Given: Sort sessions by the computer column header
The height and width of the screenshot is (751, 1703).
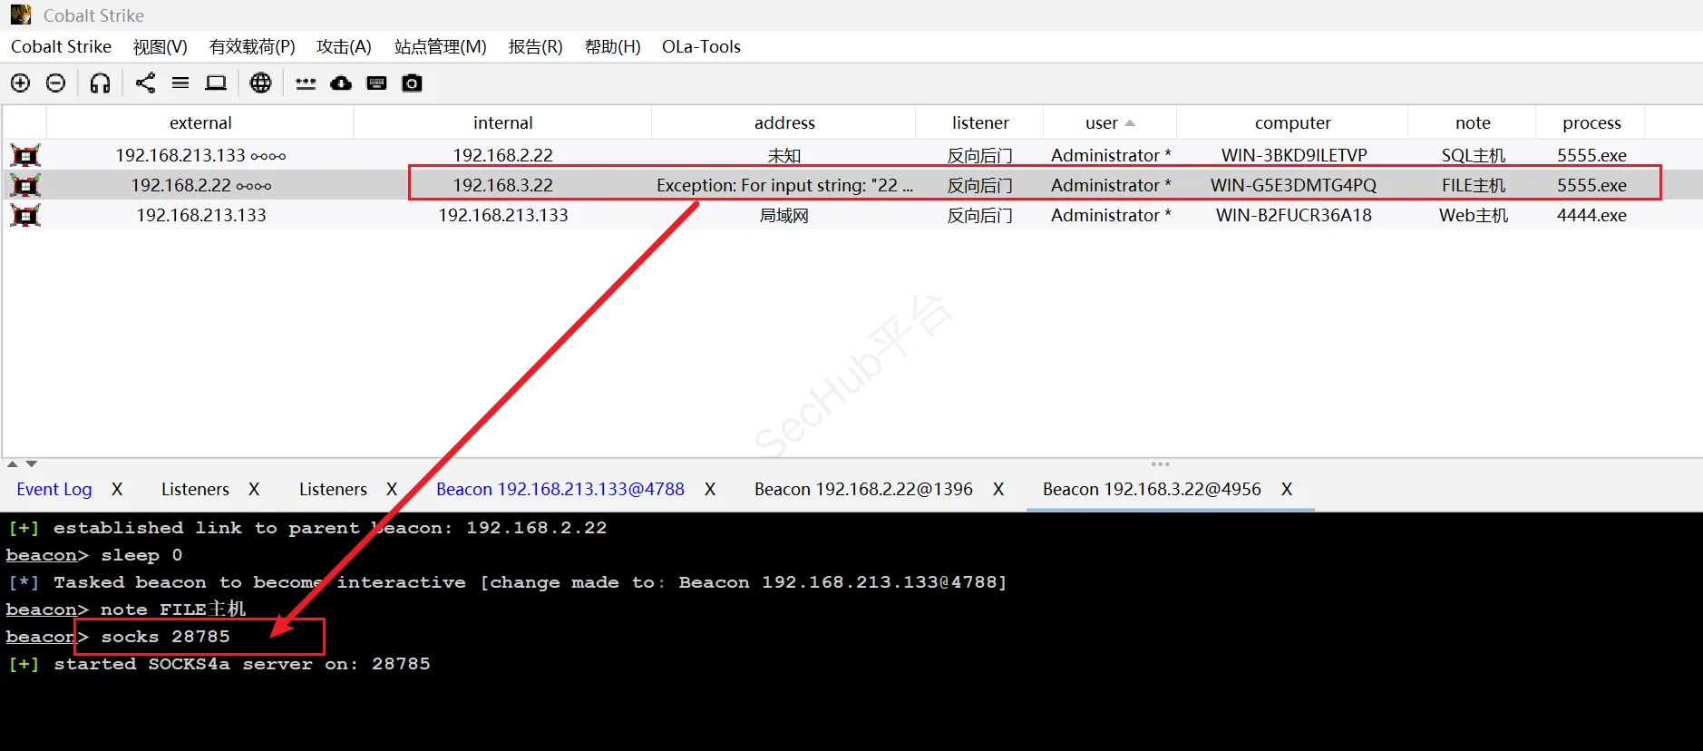Looking at the screenshot, I should (x=1293, y=122).
